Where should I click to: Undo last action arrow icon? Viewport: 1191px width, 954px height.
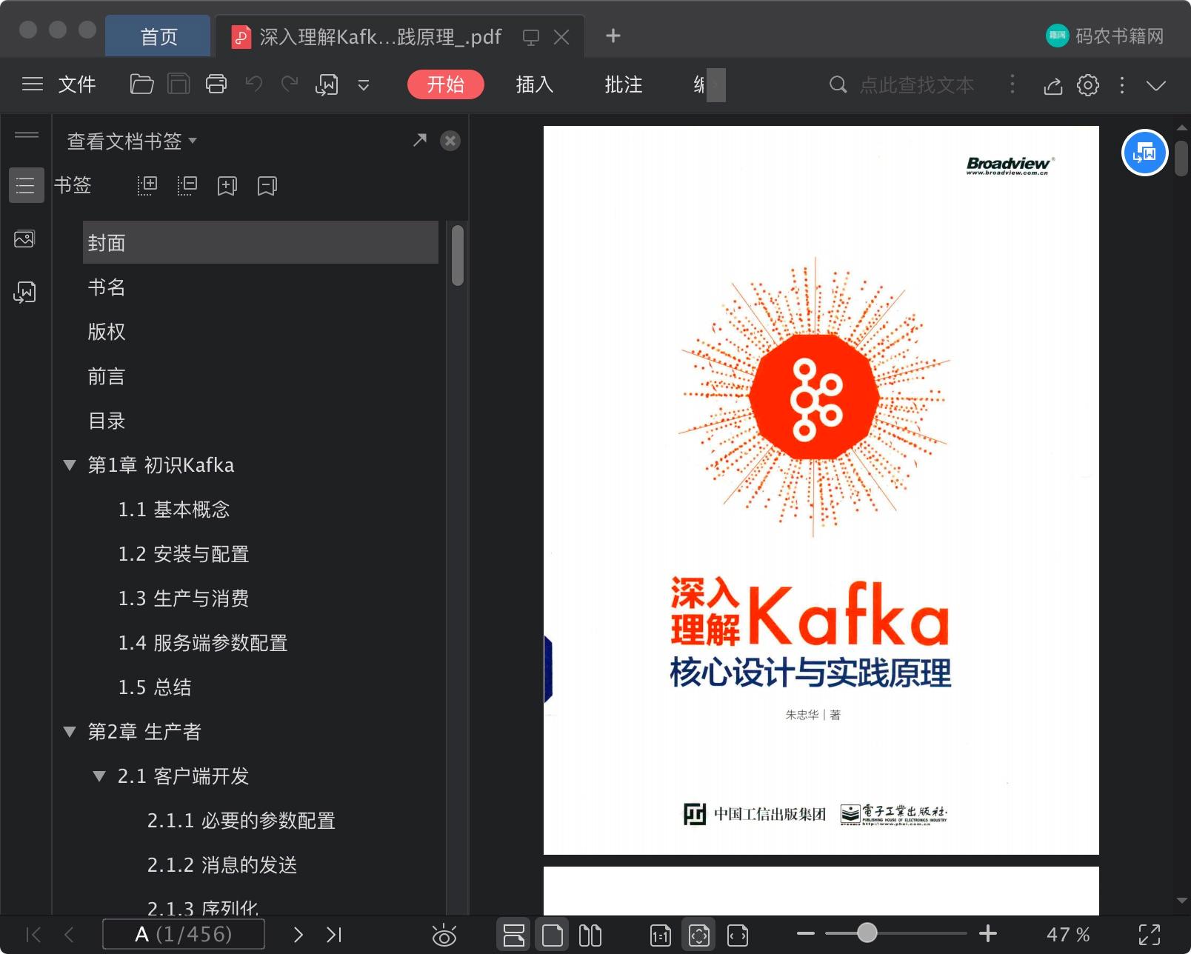(254, 84)
